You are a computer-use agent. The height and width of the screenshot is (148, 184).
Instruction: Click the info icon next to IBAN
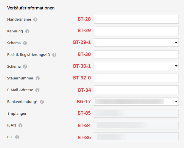point(20,125)
